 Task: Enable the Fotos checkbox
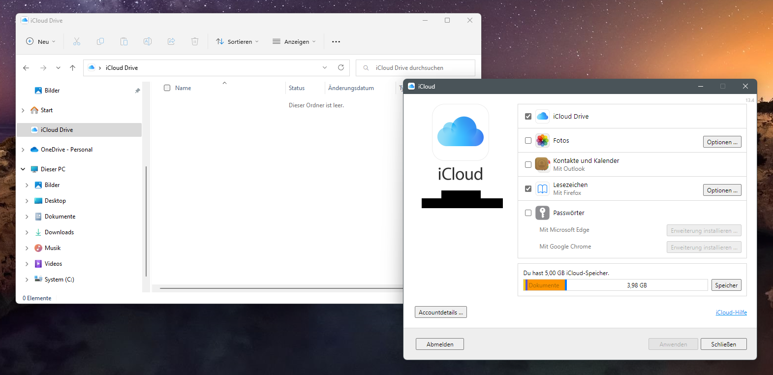point(528,141)
